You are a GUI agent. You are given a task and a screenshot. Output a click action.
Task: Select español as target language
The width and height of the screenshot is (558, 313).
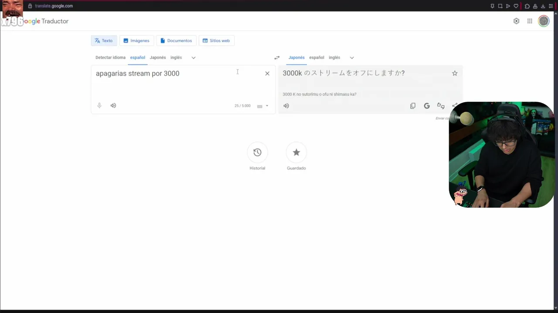316,57
